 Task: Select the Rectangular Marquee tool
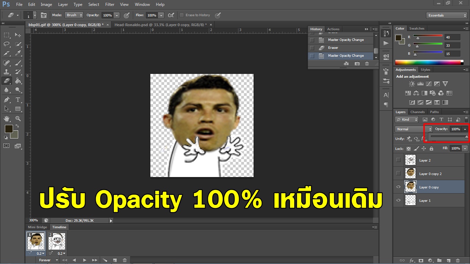coord(7,35)
